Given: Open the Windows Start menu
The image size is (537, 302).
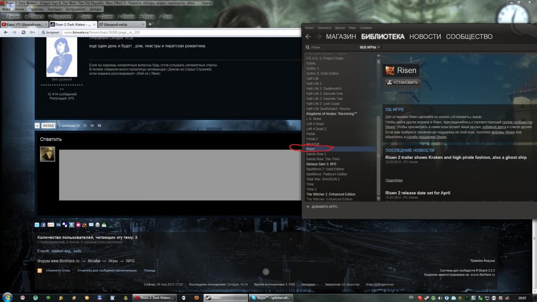Looking at the screenshot, I should (8, 297).
